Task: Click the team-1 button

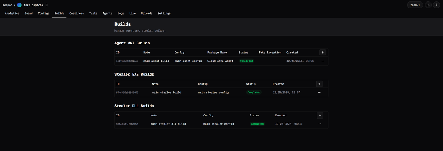Action: click(415, 5)
